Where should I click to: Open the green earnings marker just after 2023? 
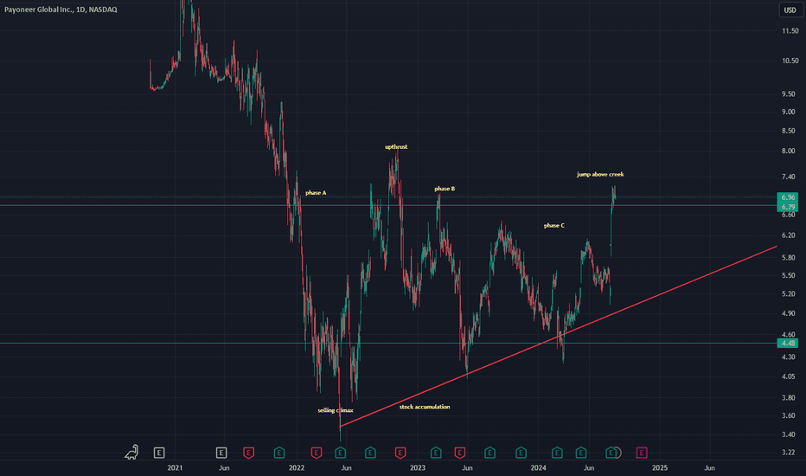tap(436, 453)
